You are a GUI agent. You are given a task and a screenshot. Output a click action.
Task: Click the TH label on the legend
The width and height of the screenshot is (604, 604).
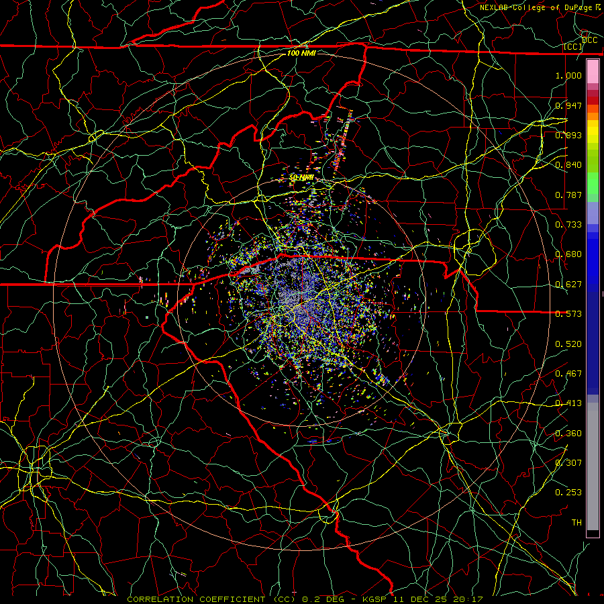[x=576, y=523]
